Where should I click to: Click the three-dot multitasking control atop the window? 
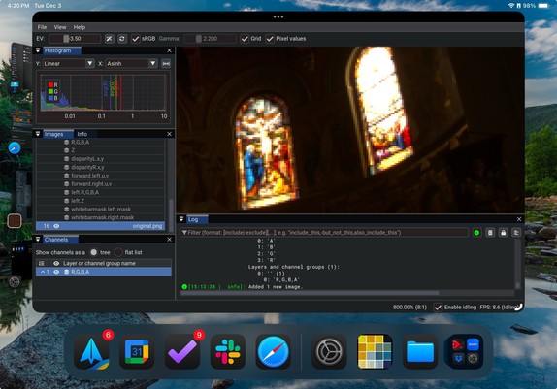point(278,16)
